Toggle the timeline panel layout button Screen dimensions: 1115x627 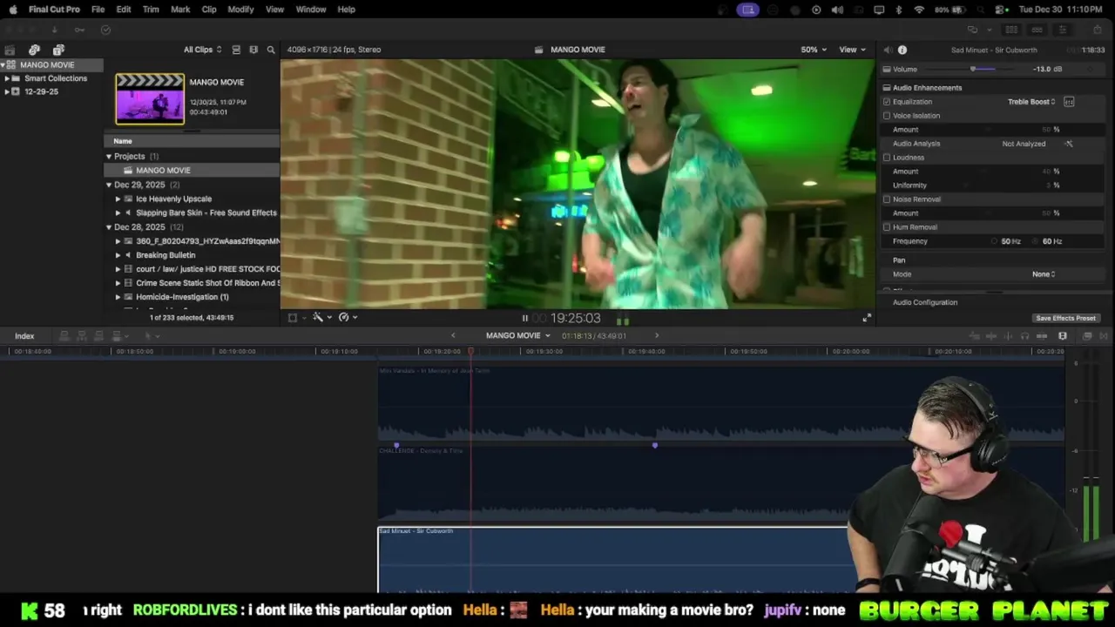[1037, 30]
